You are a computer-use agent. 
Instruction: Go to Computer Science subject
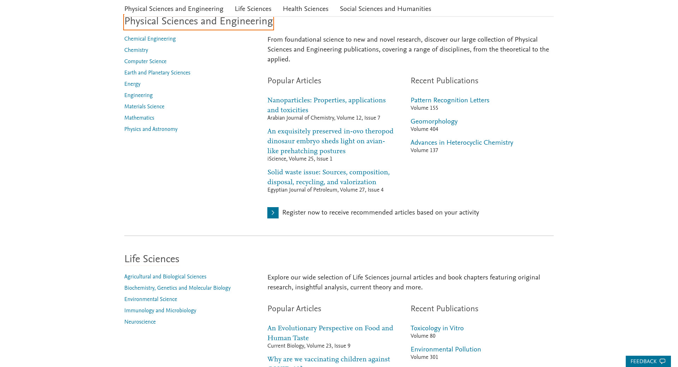coord(145,61)
